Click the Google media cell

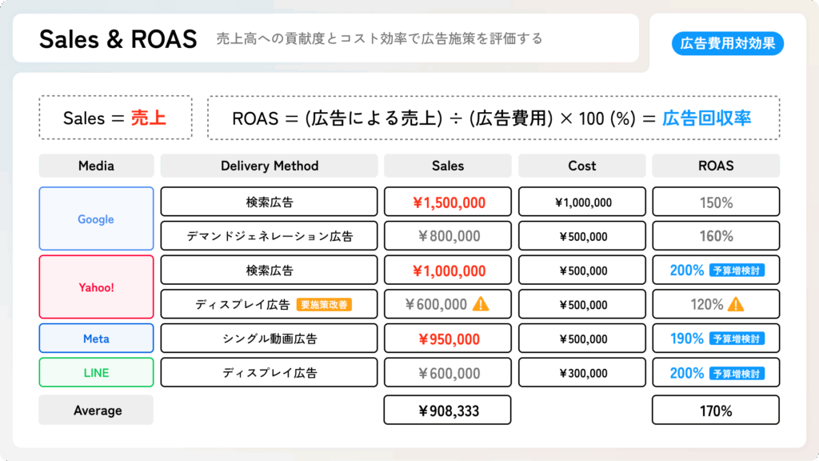(x=96, y=218)
